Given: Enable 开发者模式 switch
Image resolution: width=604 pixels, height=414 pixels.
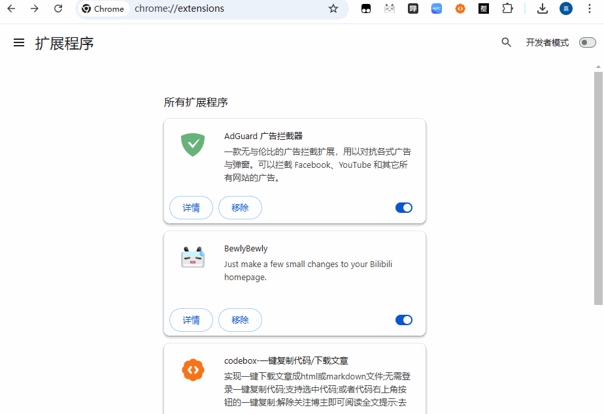Looking at the screenshot, I should click(586, 42).
